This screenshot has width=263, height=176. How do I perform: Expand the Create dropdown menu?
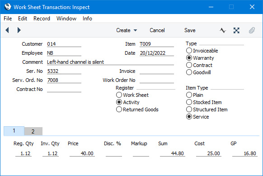[127, 30]
